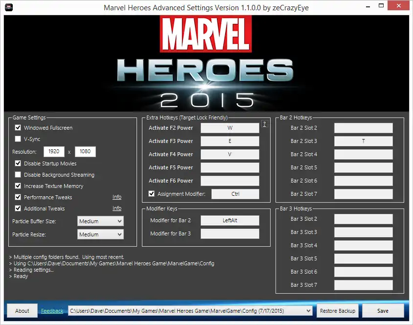Toggle Windowed Fullscreen checkbox
413x325 pixels.
[x=18, y=128]
